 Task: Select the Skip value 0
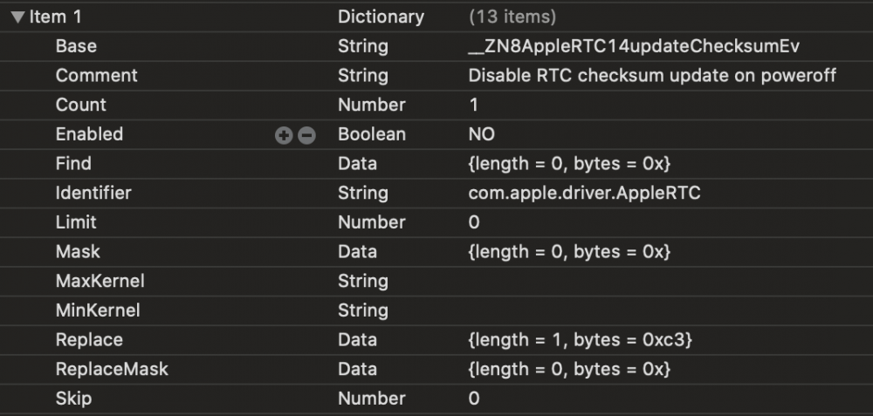pyautogui.click(x=474, y=399)
